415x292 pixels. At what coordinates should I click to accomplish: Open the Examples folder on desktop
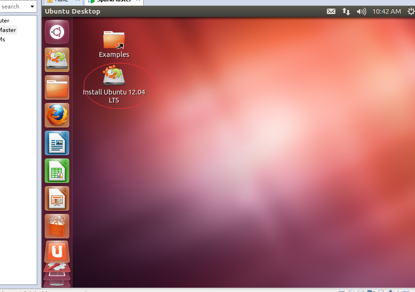[x=114, y=44]
